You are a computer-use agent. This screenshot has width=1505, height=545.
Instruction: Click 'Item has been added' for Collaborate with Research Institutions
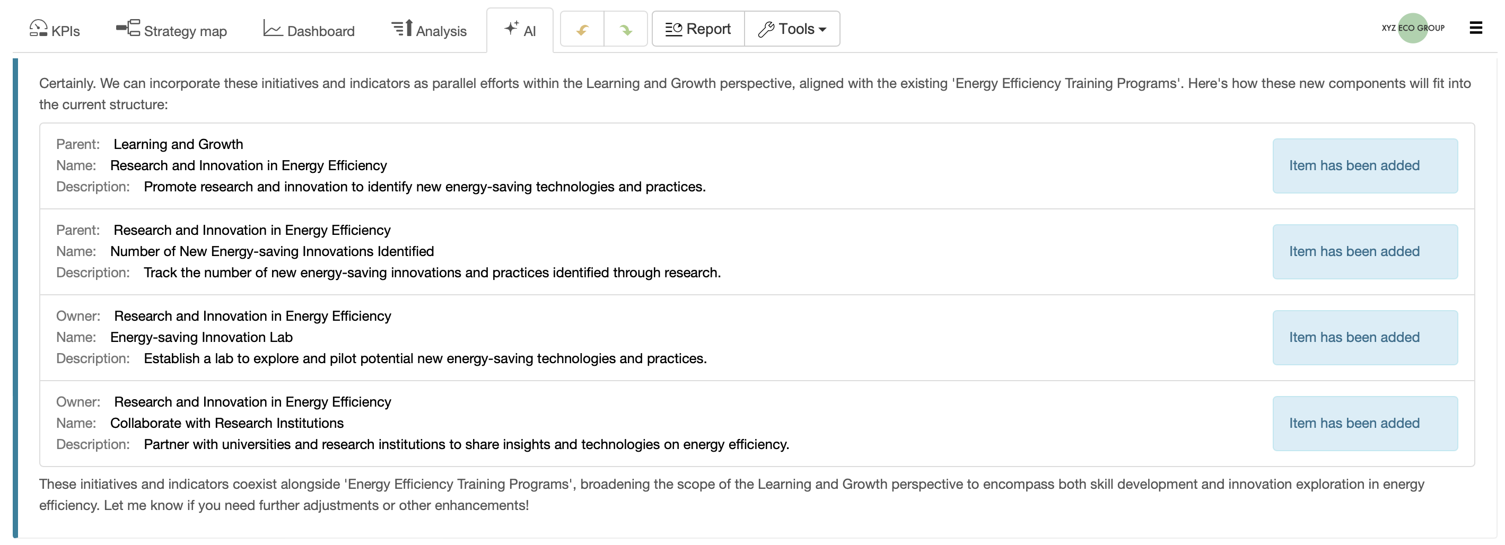point(1364,423)
